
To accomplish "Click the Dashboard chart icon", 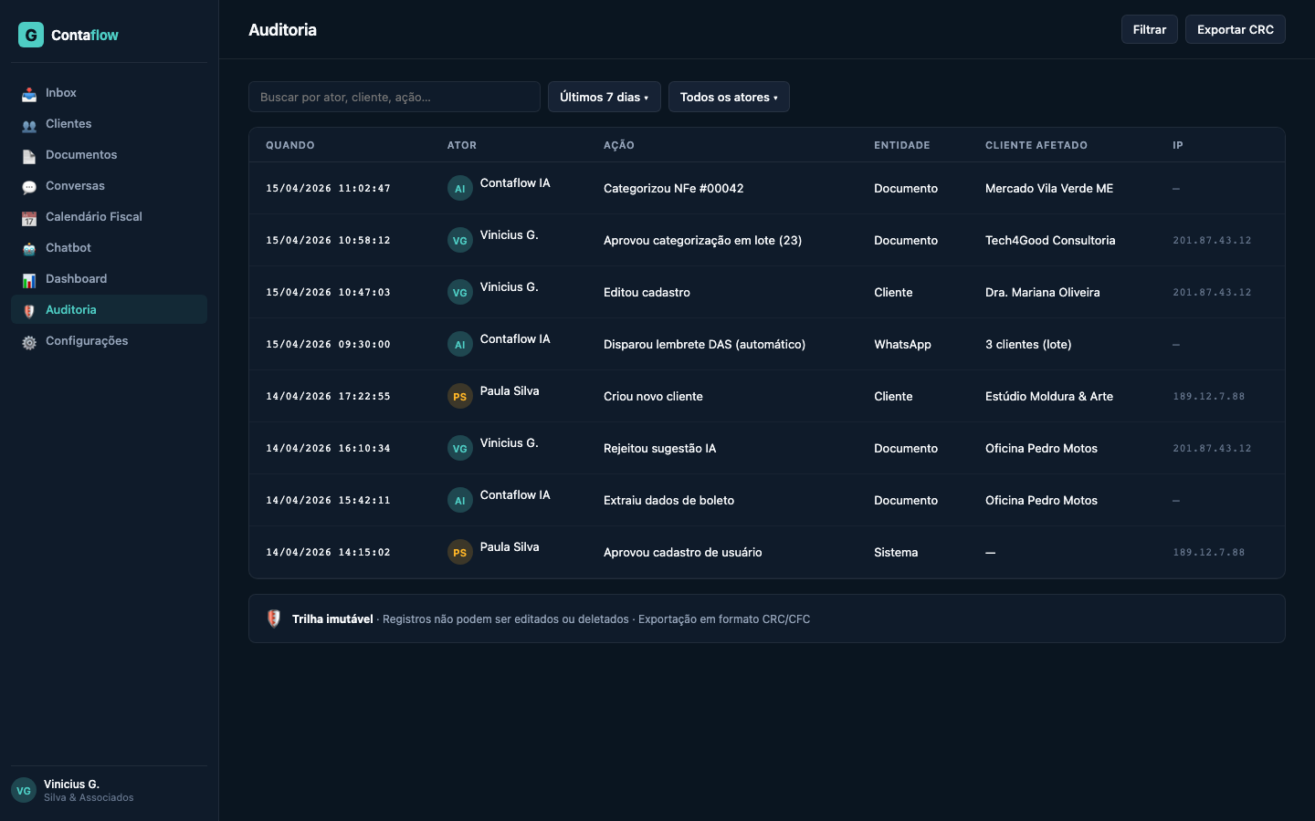I will 29,280.
